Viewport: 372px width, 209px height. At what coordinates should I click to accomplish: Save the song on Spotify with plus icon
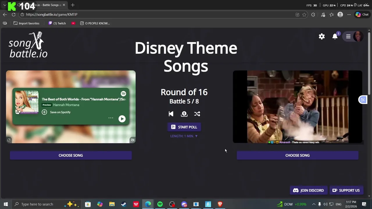click(x=44, y=112)
